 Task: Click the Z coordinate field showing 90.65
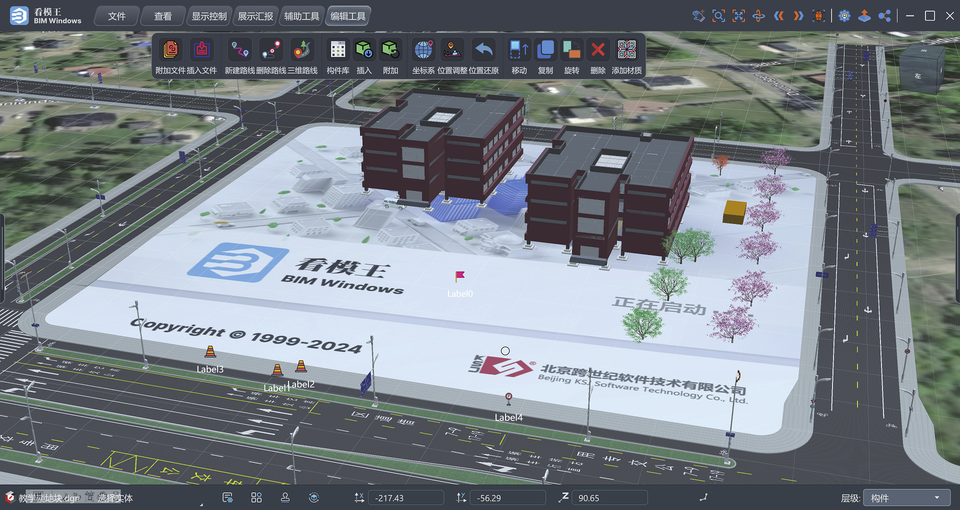pyautogui.click(x=608, y=498)
